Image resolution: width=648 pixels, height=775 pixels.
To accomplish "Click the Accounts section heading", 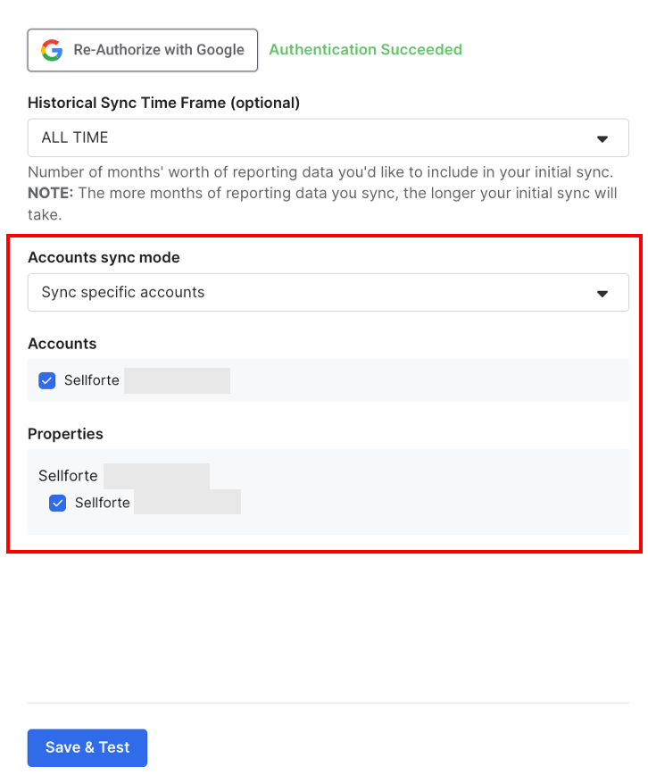I will point(62,344).
